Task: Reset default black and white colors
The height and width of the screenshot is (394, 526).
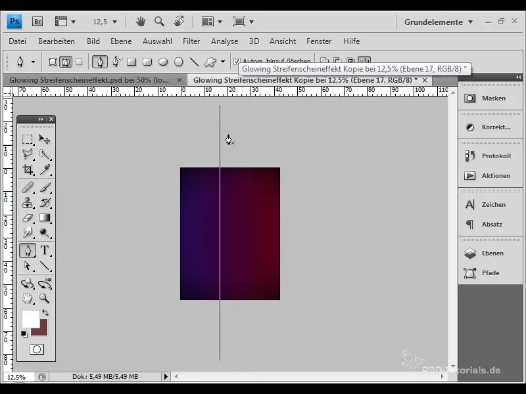Action: [24, 334]
